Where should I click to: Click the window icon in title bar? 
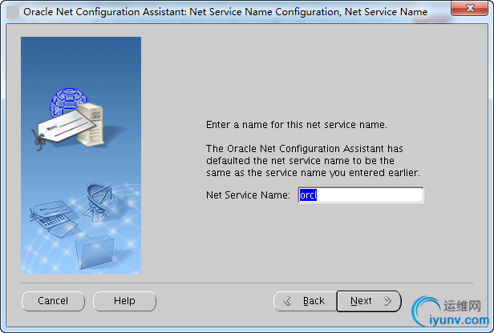pos(13,12)
